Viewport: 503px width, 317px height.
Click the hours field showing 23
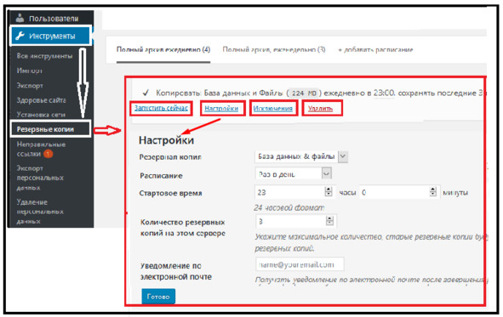click(x=294, y=192)
